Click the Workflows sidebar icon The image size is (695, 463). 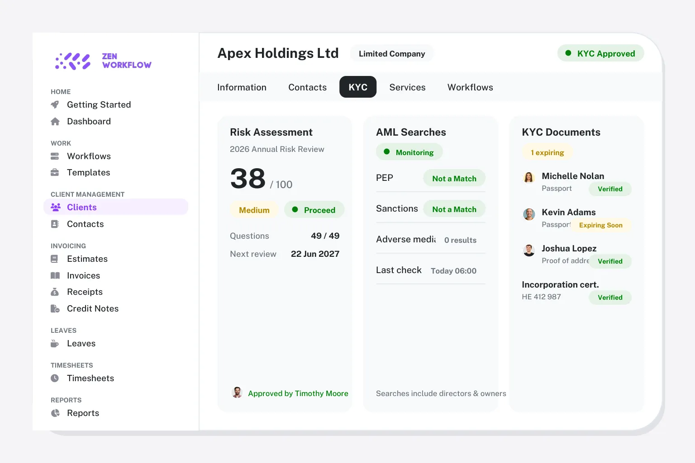[55, 156]
